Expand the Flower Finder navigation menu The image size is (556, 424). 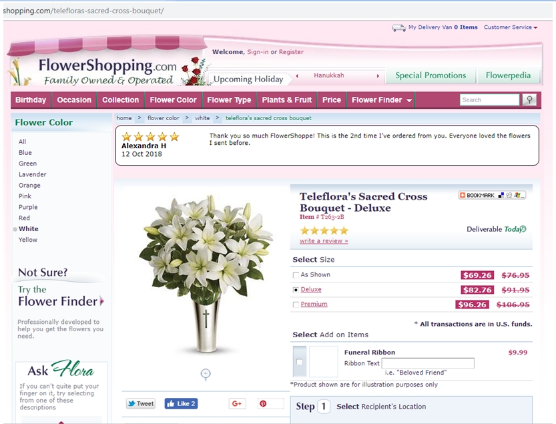(377, 99)
